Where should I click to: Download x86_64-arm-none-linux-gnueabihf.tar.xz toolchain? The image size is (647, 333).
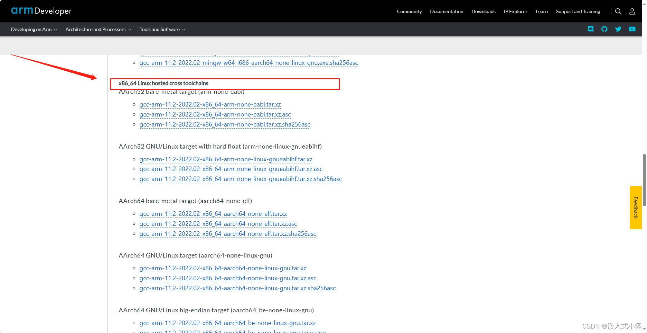pyautogui.click(x=226, y=159)
